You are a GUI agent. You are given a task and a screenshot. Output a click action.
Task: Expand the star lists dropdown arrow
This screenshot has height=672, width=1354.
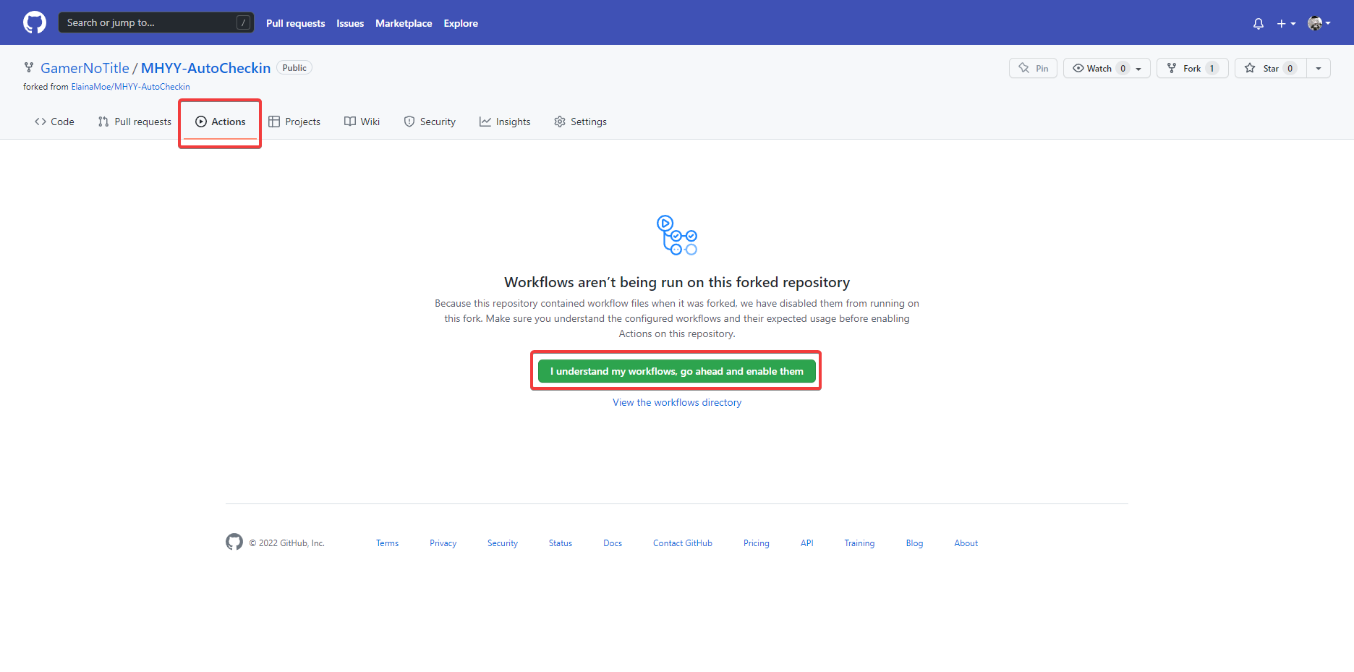point(1319,68)
